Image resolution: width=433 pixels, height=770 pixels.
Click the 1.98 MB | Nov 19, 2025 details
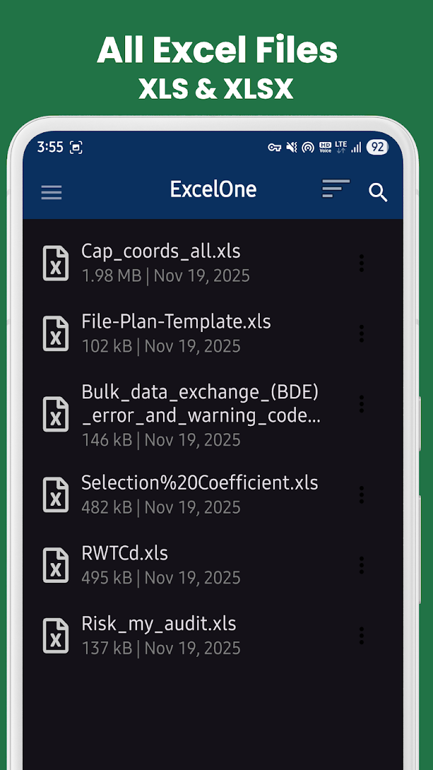165,276
